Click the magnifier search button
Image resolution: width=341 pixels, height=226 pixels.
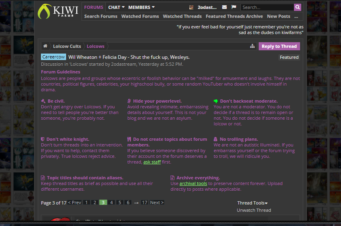click(298, 7)
